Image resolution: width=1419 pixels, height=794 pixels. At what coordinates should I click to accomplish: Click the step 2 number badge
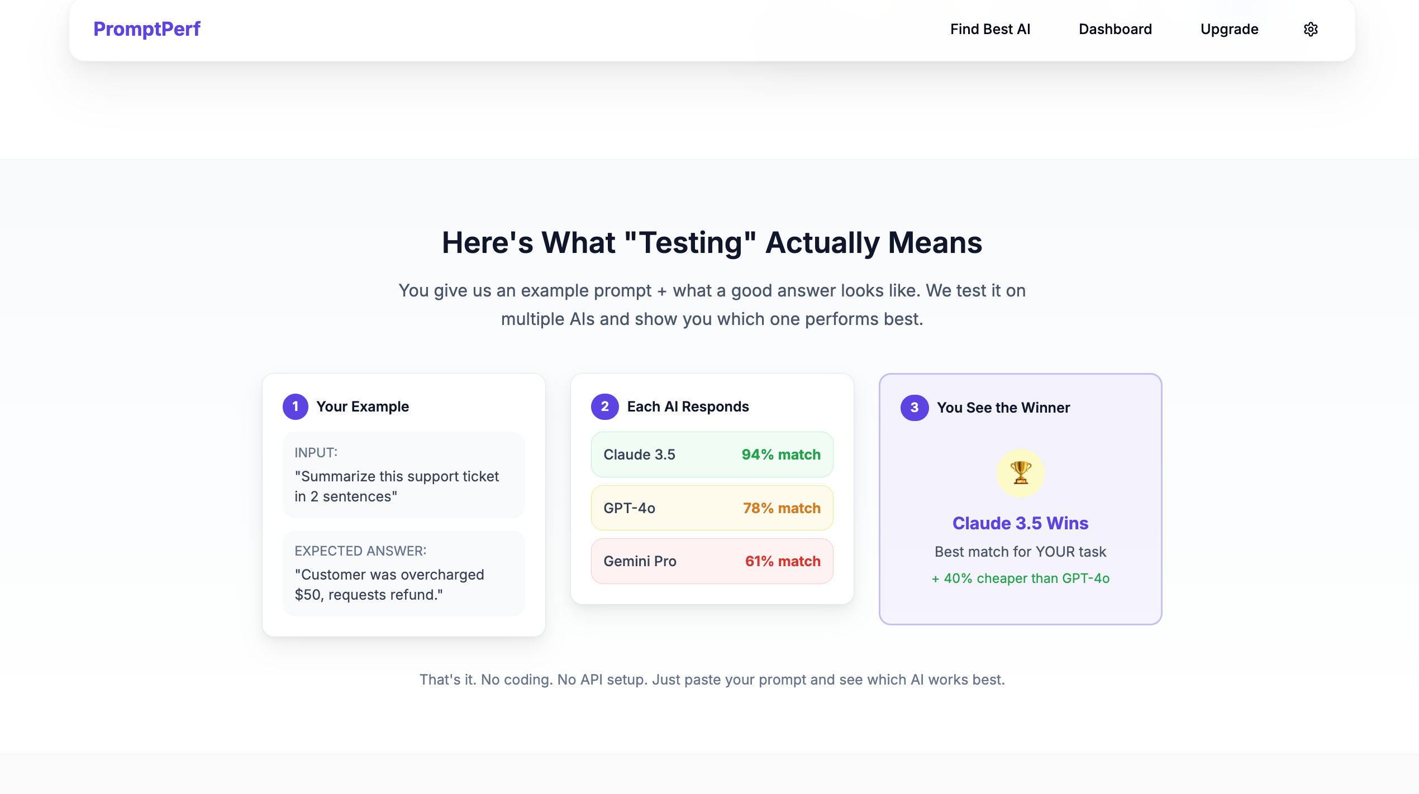point(604,406)
